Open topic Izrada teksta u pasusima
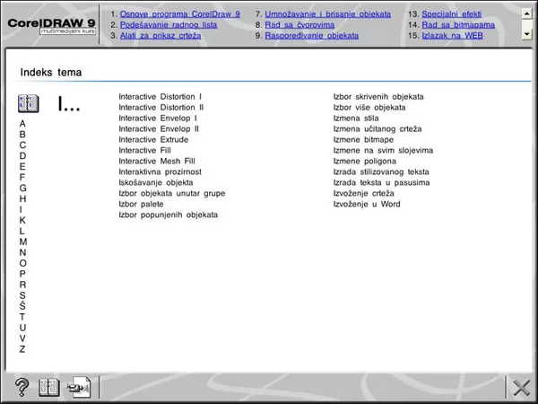Viewport: 538px width, 404px height. pyautogui.click(x=381, y=182)
